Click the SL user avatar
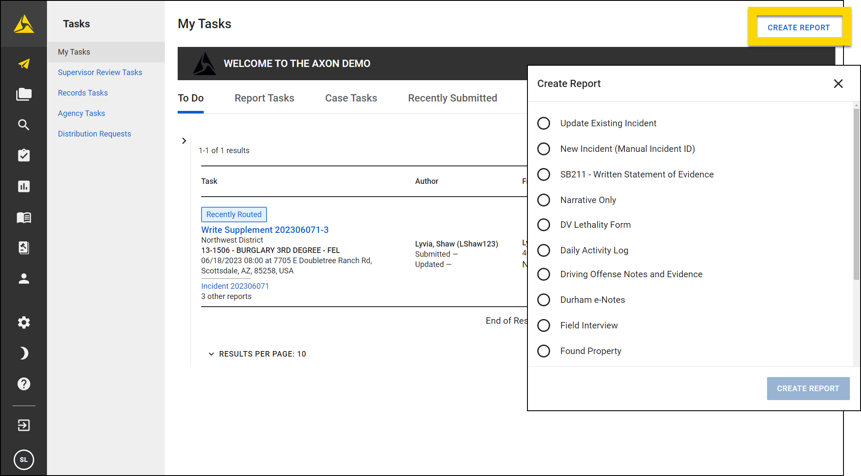Image resolution: width=861 pixels, height=476 pixels. 23,460
